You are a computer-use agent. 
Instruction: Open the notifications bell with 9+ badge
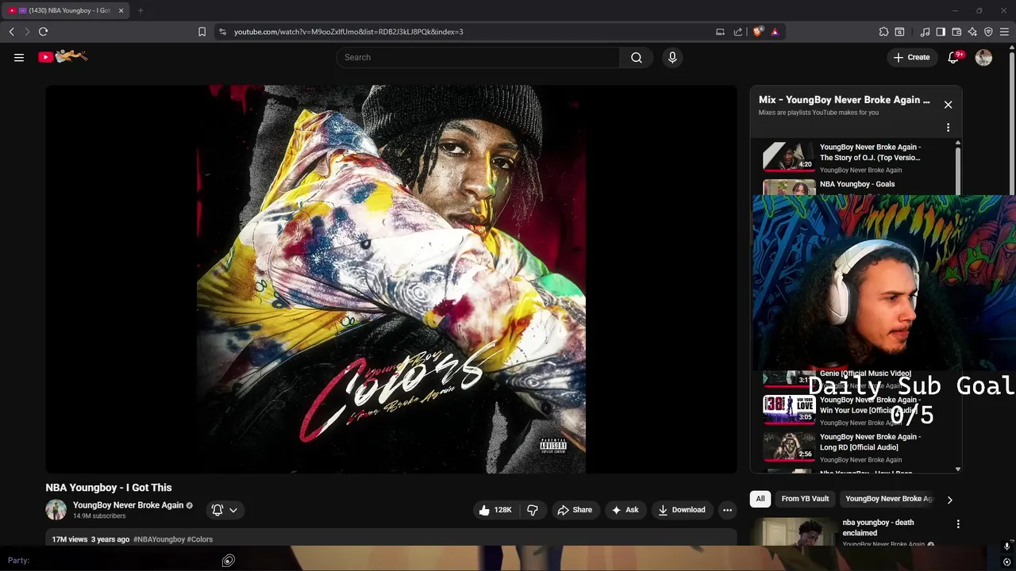click(x=954, y=57)
